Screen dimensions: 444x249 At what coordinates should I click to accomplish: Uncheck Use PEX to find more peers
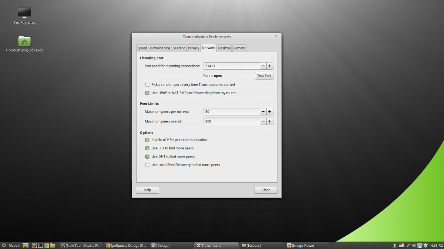[147, 148]
